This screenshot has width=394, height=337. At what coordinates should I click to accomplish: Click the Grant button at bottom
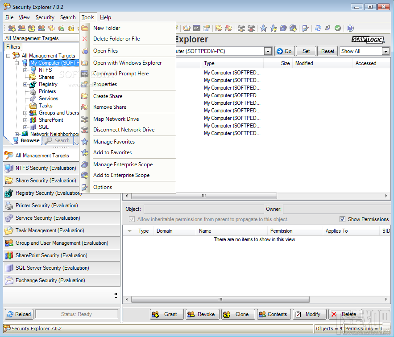click(x=167, y=314)
